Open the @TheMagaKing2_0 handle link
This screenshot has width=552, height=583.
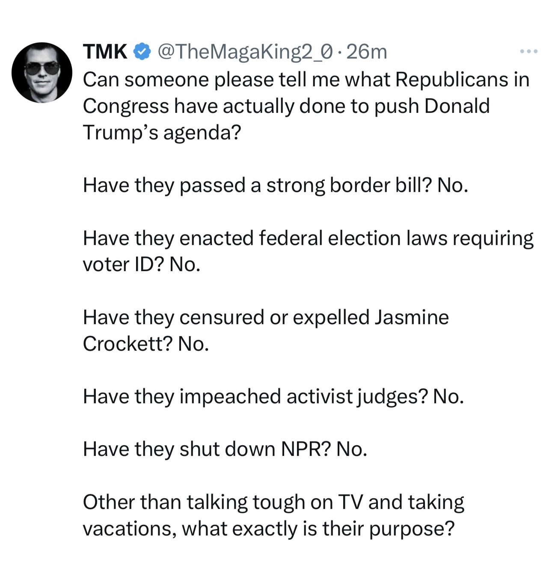pos(245,52)
